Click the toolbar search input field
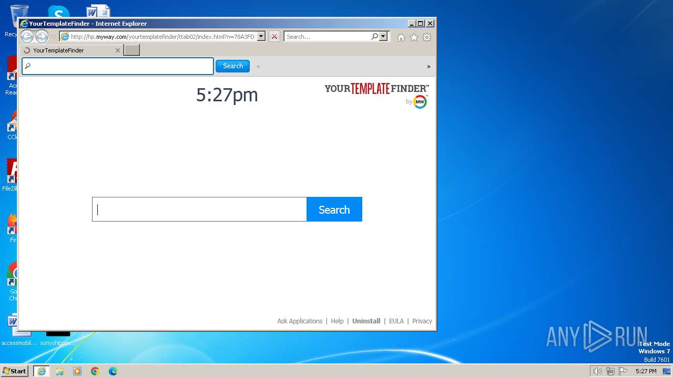 [x=118, y=66]
